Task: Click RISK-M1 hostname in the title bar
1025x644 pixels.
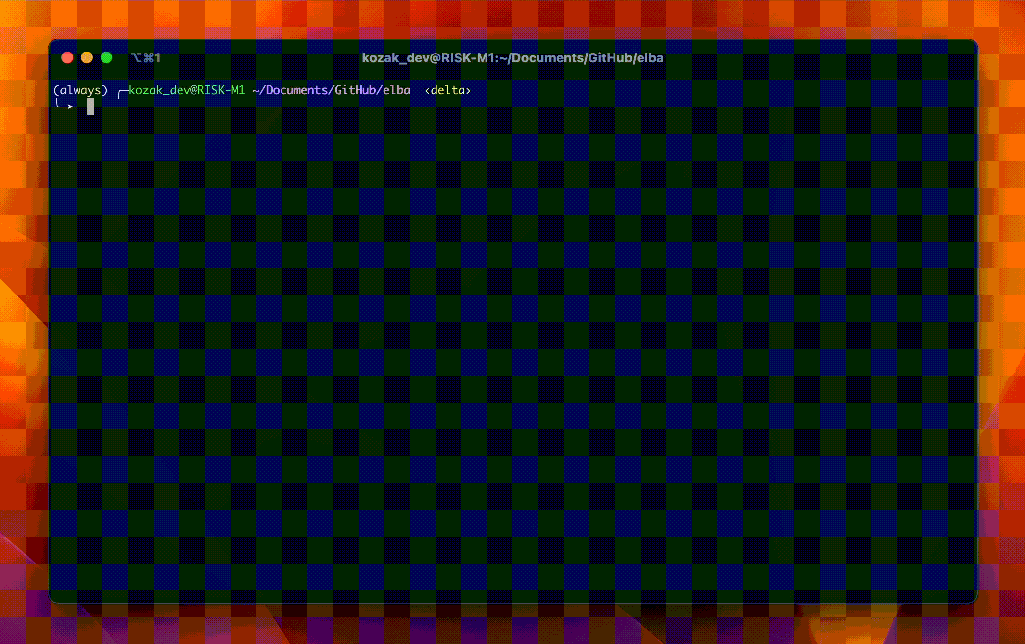Action: [x=468, y=58]
